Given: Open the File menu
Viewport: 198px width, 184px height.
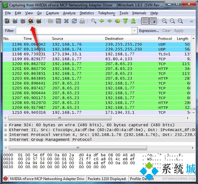Looking at the screenshot, I should point(8,13).
